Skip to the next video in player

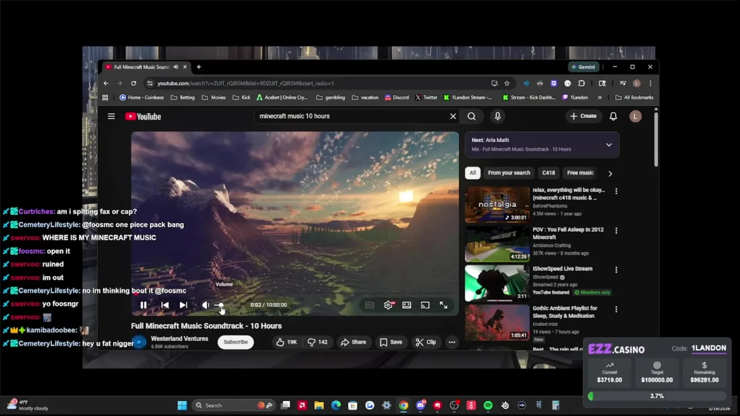click(x=183, y=305)
